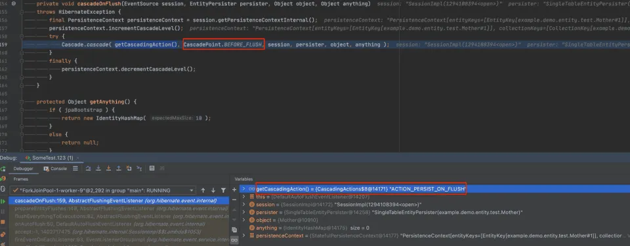Stop the debug session with the stop icon
630x246 pixels.
(x=3, y=222)
